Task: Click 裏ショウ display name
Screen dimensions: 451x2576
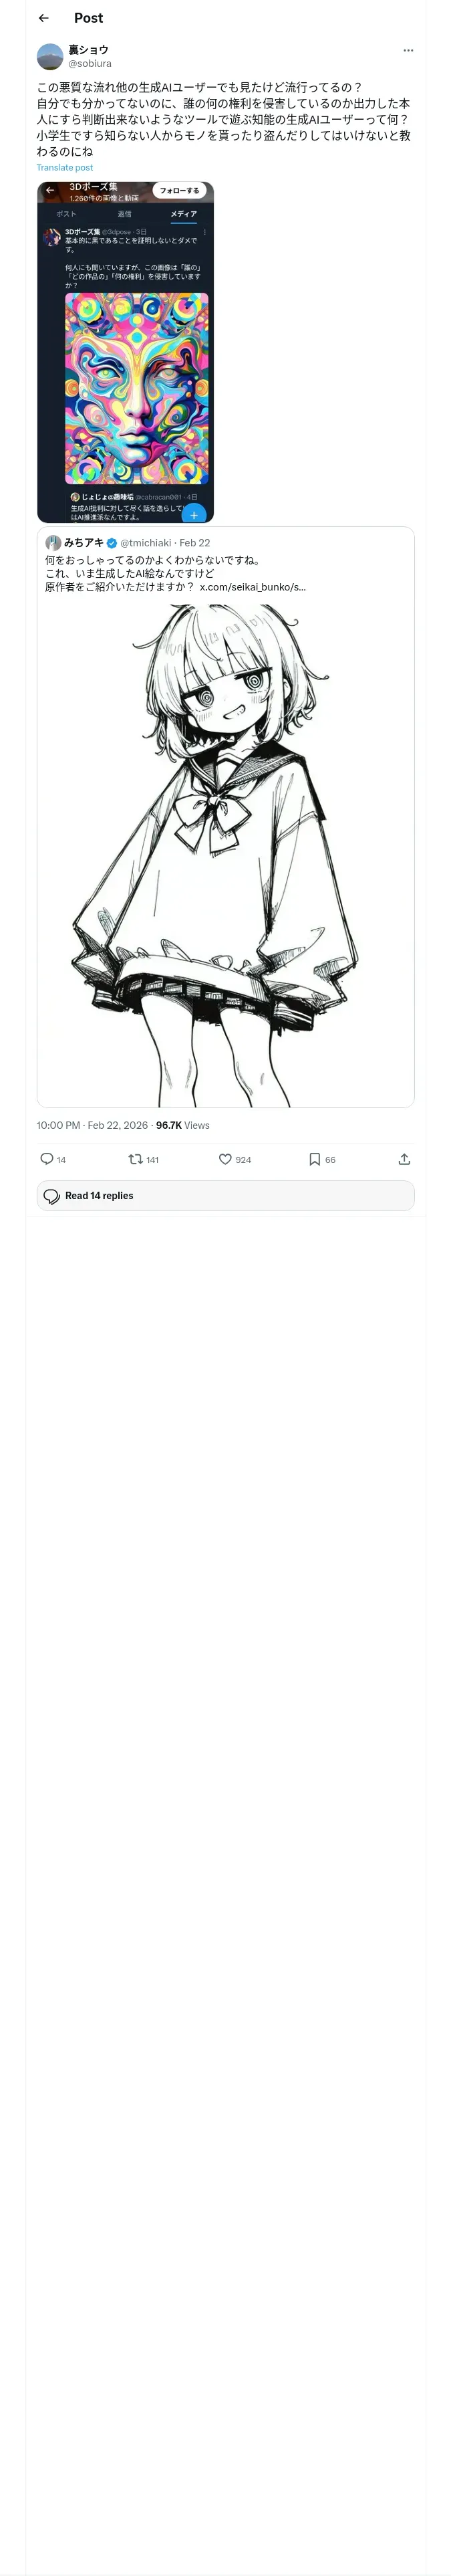Action: pos(88,49)
